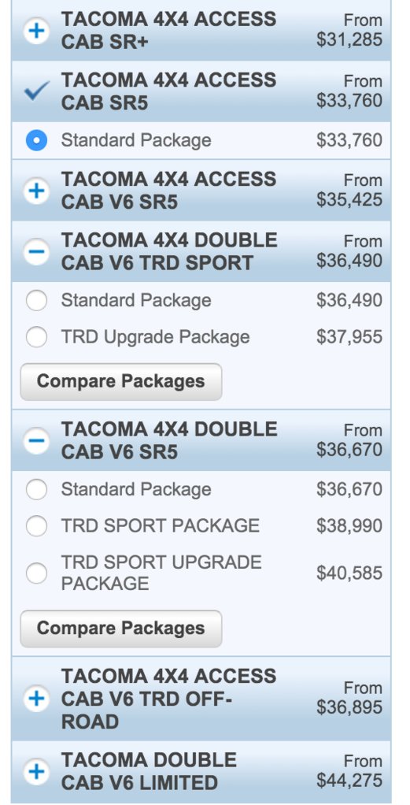Pick the $36,670 Standard Package radio button
Viewport: 410px width, 805px height.
pos(36,489)
